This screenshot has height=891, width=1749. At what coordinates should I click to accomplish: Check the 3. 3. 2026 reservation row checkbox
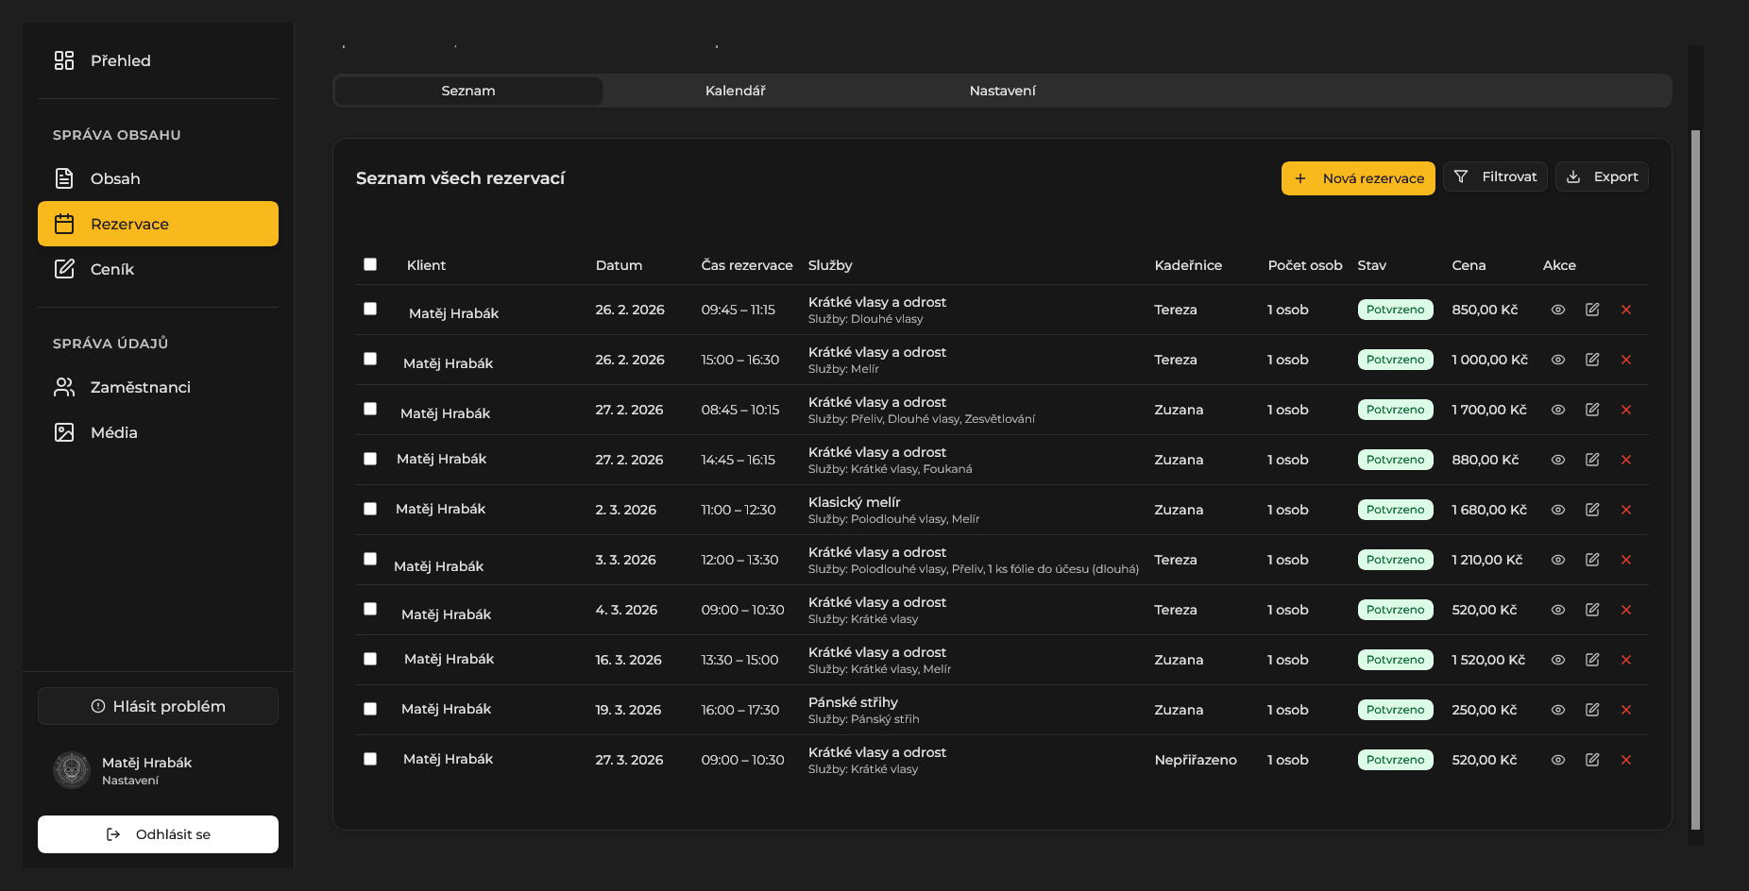tap(370, 559)
